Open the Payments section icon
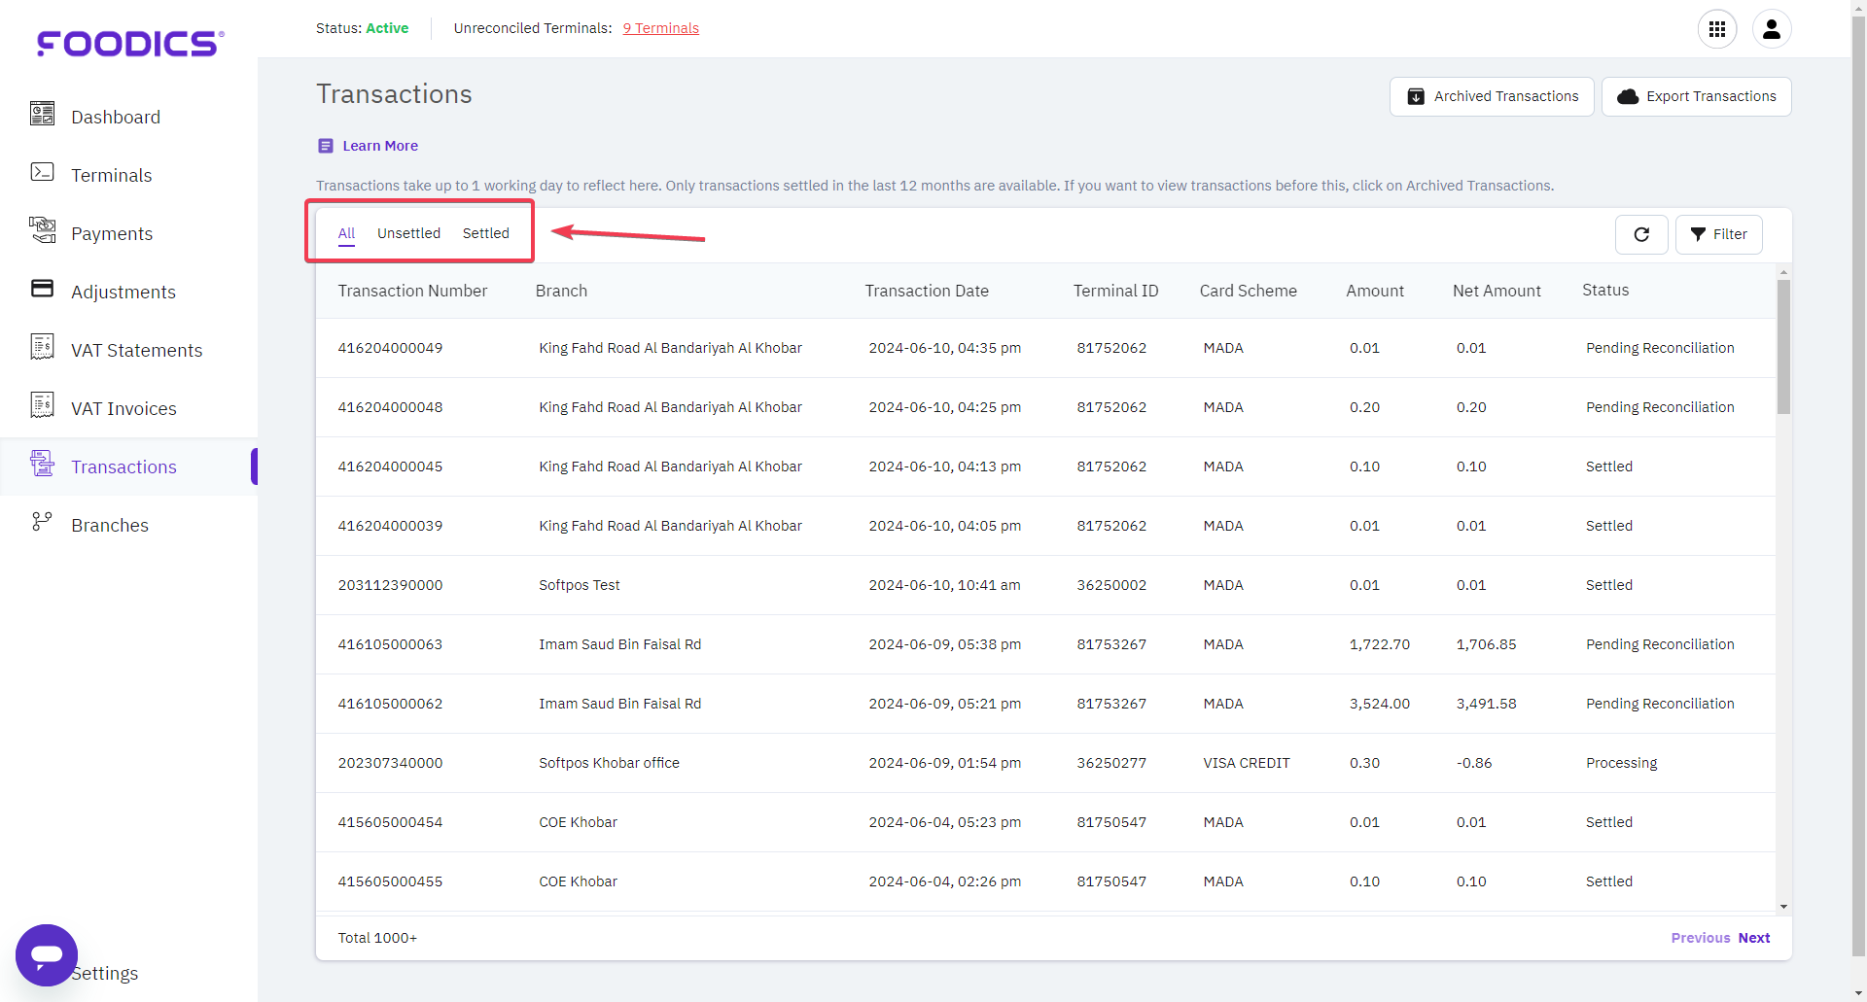The image size is (1867, 1002). pyautogui.click(x=42, y=230)
